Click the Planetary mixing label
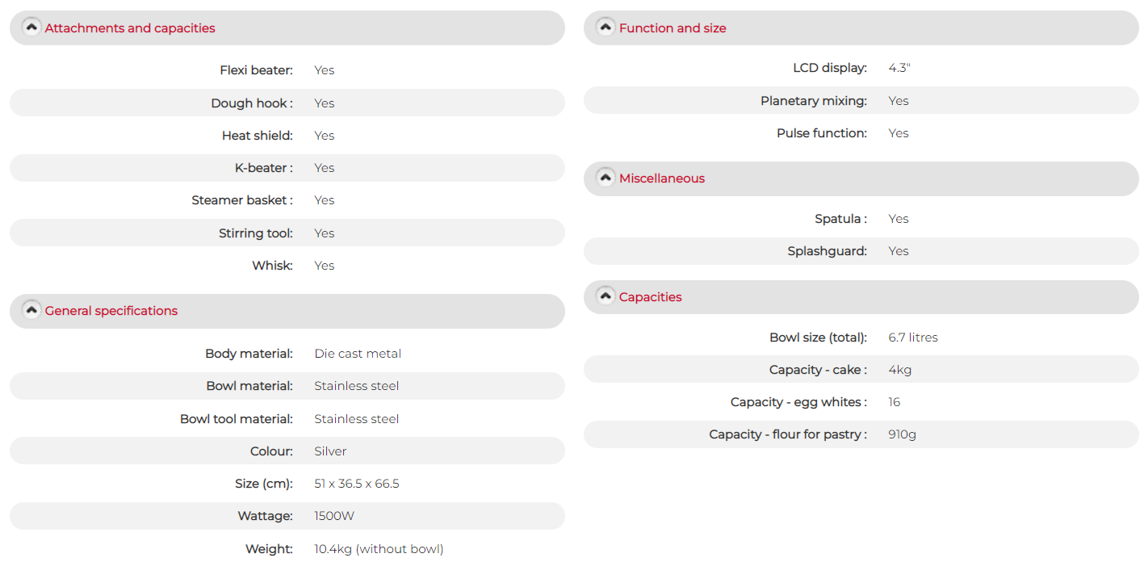The width and height of the screenshot is (1144, 562). pos(814,101)
